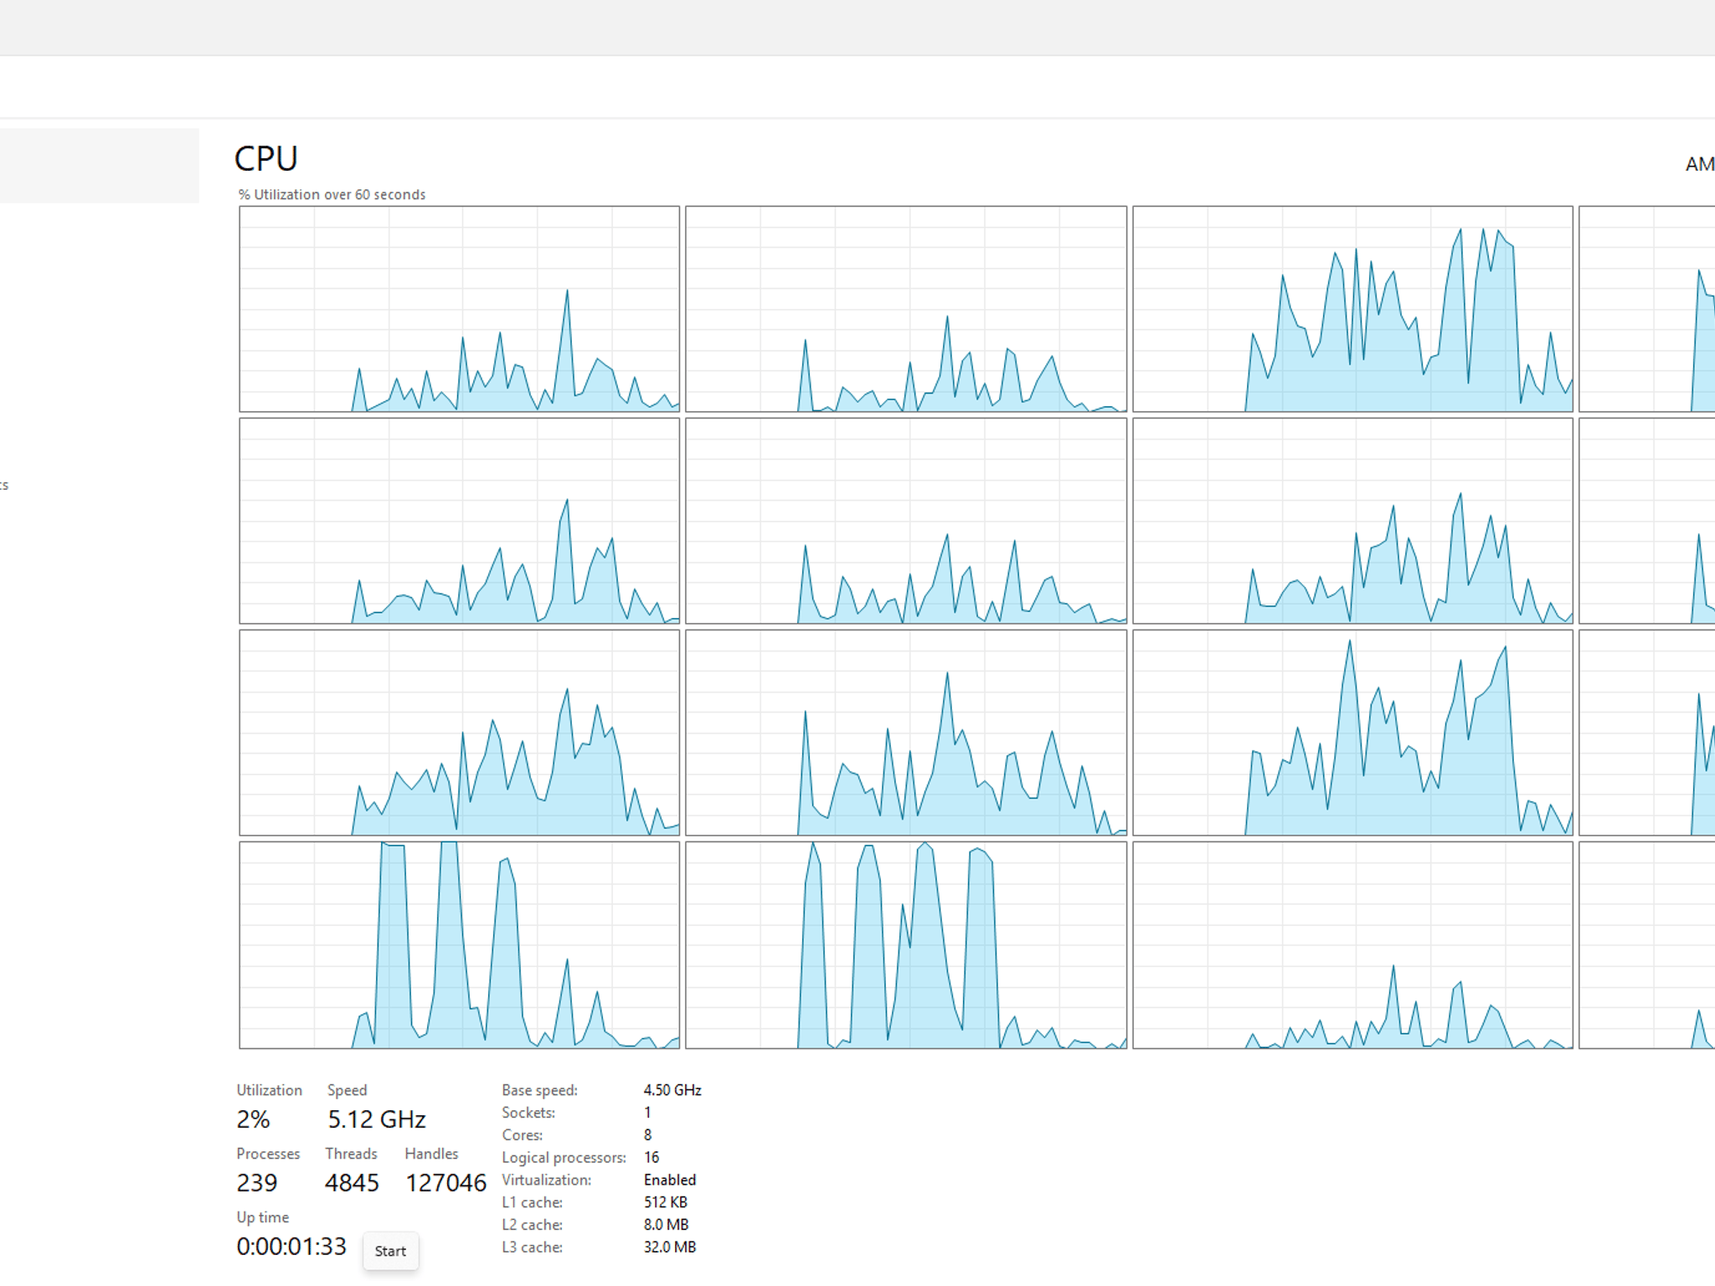The image size is (1715, 1286).
Task: Select the 'L2 cache:' label
Action: pyautogui.click(x=533, y=1225)
